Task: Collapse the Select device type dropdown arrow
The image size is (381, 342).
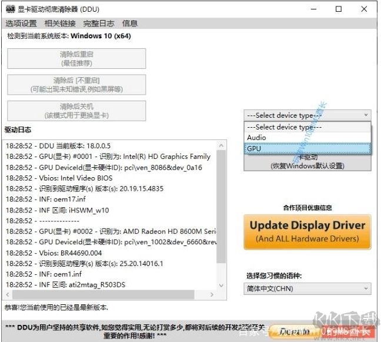Action: pos(366,115)
